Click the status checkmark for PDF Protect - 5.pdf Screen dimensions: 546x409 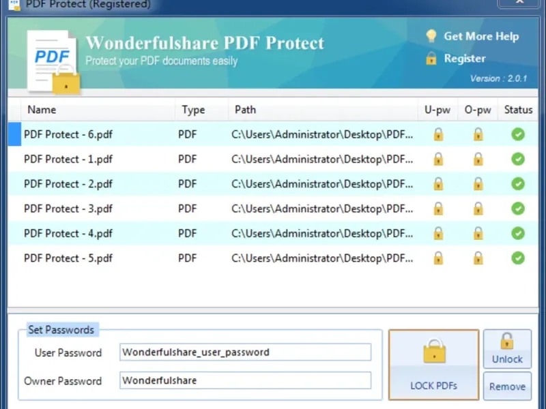518,258
